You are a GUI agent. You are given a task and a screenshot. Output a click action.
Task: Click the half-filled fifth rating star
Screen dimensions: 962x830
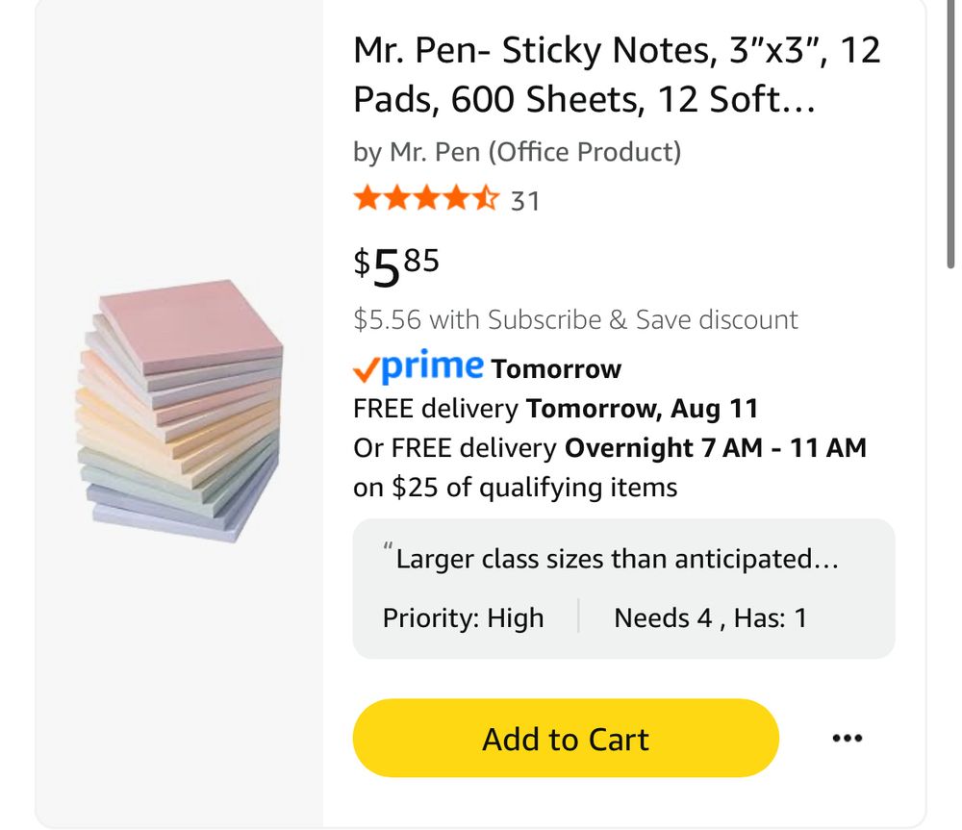pyautogui.click(x=486, y=200)
